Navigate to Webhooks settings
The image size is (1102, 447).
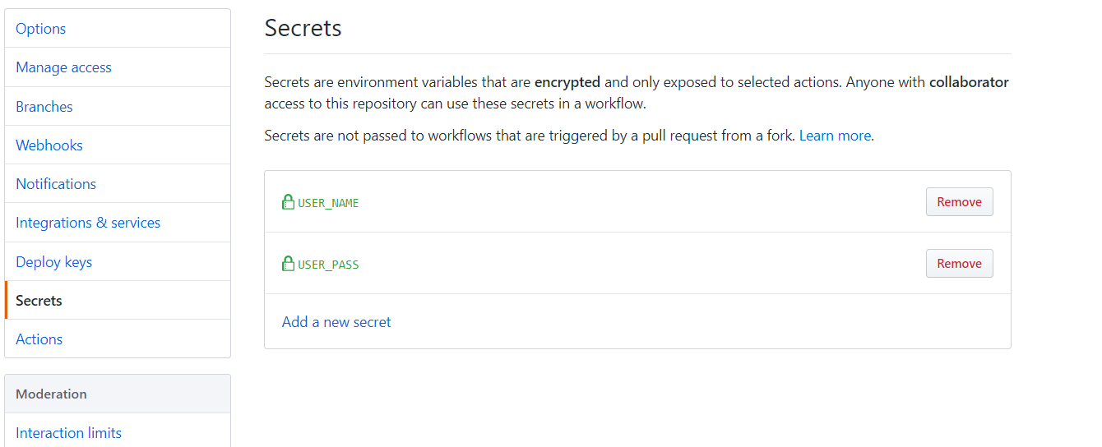(x=49, y=145)
